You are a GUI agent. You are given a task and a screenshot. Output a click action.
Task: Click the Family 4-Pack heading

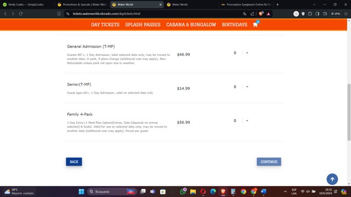point(80,114)
